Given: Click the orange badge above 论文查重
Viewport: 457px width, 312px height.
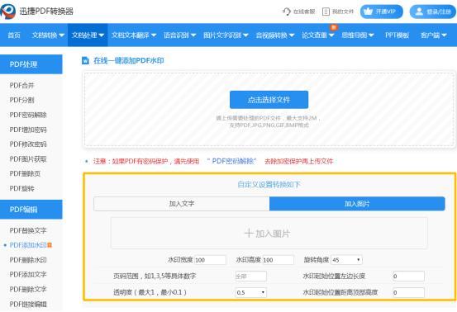Looking at the screenshot, I should pyautogui.click(x=333, y=27).
